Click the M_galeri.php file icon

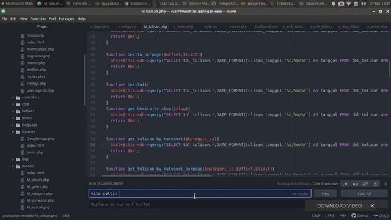pyautogui.click(x=23, y=187)
